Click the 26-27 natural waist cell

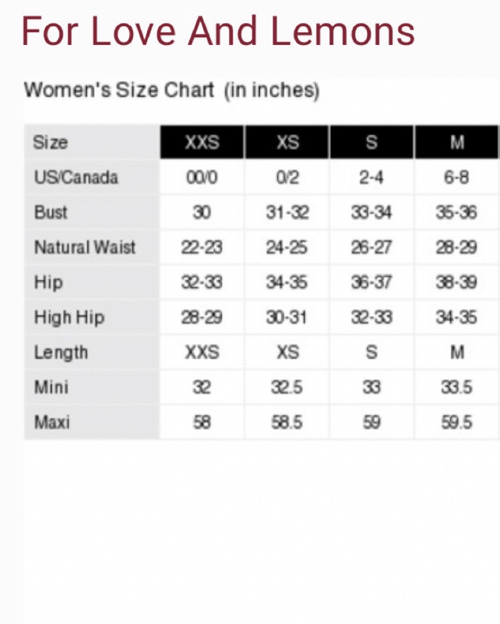pos(372,248)
